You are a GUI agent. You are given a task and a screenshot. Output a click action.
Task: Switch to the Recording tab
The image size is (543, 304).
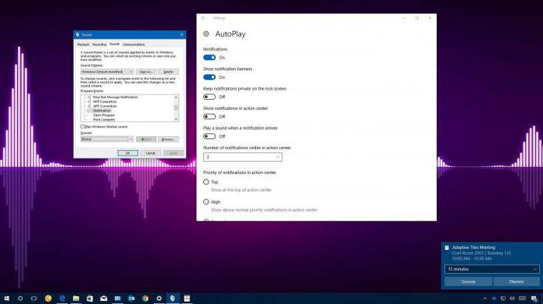click(x=99, y=45)
